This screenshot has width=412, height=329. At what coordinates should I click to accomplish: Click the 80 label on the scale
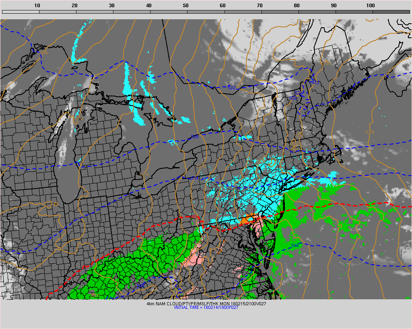[x=297, y=5]
